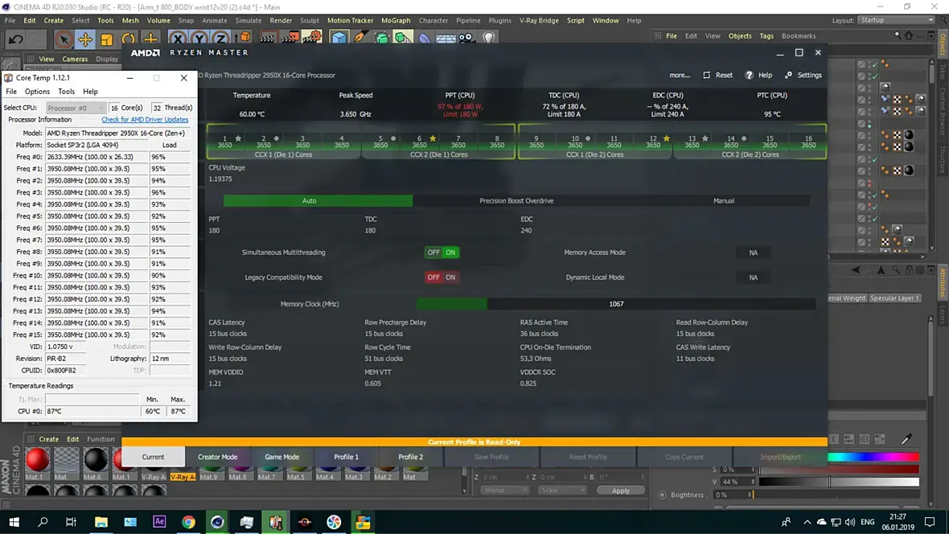Click the Camera object icon in toolbar

(x=466, y=39)
